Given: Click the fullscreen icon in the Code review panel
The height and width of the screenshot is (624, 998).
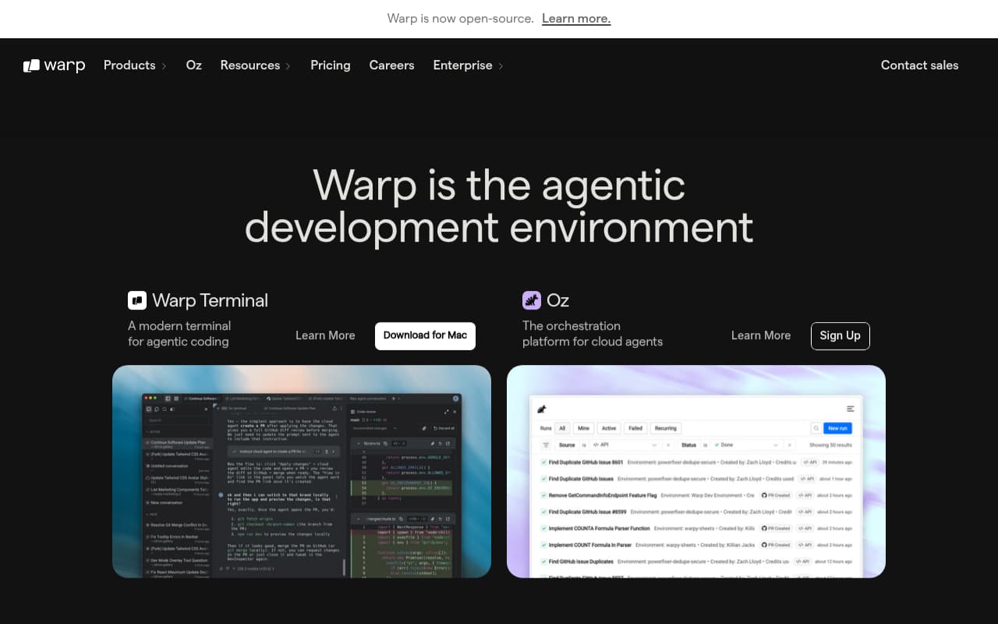Looking at the screenshot, I should [447, 411].
